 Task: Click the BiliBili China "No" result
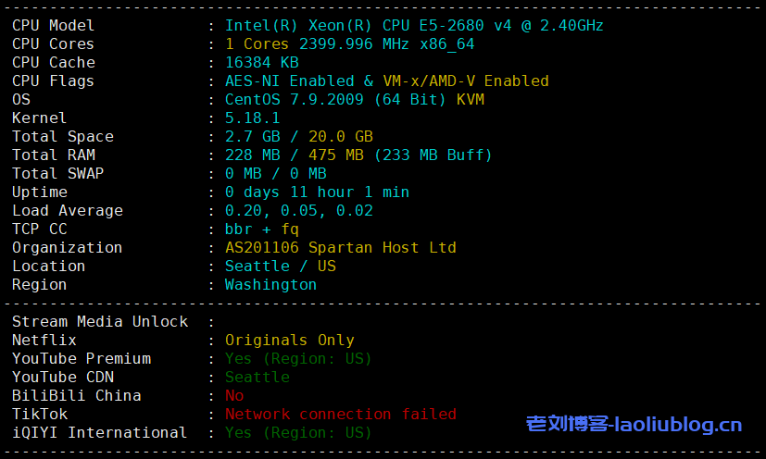[234, 396]
